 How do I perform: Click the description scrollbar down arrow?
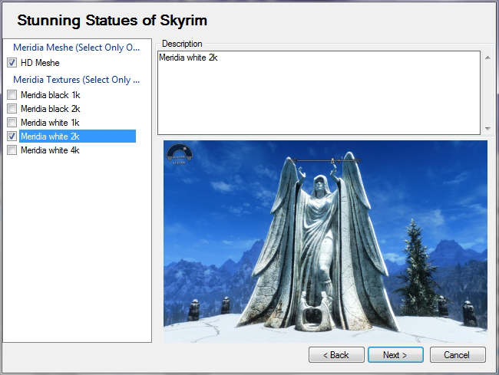(487, 128)
